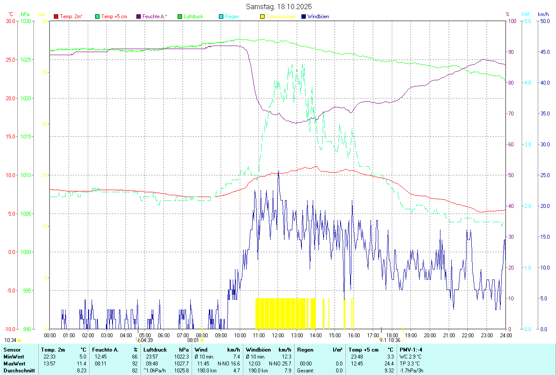Click the purple Feuchte A. legend square
Screen dimensions: 556x375
139,16
